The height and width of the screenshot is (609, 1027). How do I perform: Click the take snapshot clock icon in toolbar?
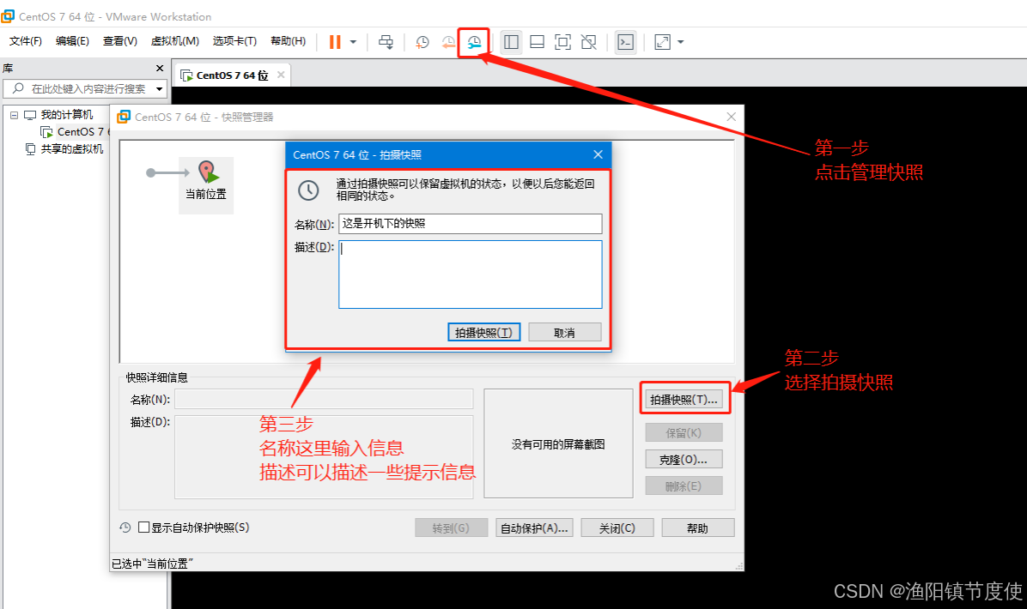pyautogui.click(x=422, y=42)
